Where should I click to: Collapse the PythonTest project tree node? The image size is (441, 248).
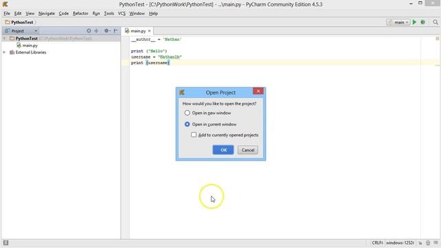(x=4, y=39)
